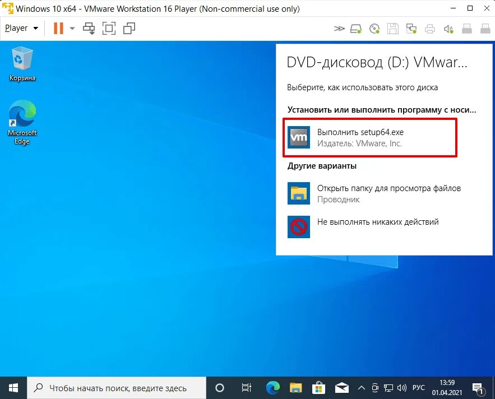Select the Microsoft Edge desktop shortcut
Viewport: 495px width, 399px height.
point(22,122)
